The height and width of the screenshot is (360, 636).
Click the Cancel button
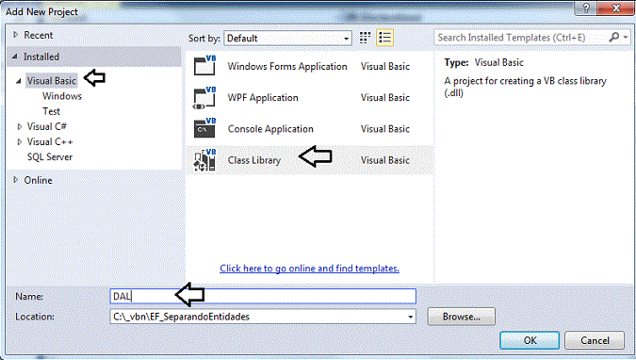[x=595, y=340]
